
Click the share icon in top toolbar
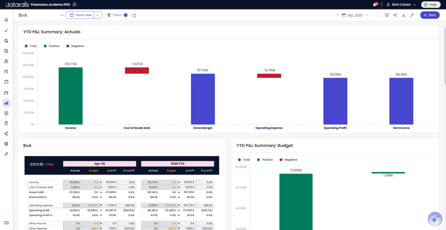(x=395, y=15)
